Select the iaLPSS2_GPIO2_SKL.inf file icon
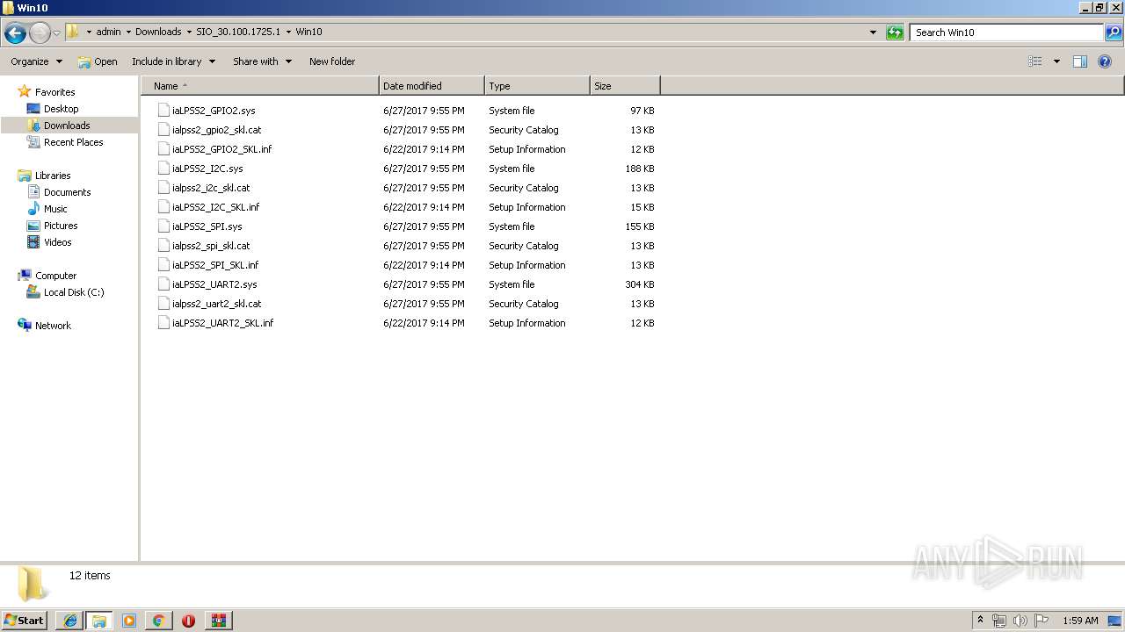This screenshot has height=632, width=1125. click(x=163, y=149)
